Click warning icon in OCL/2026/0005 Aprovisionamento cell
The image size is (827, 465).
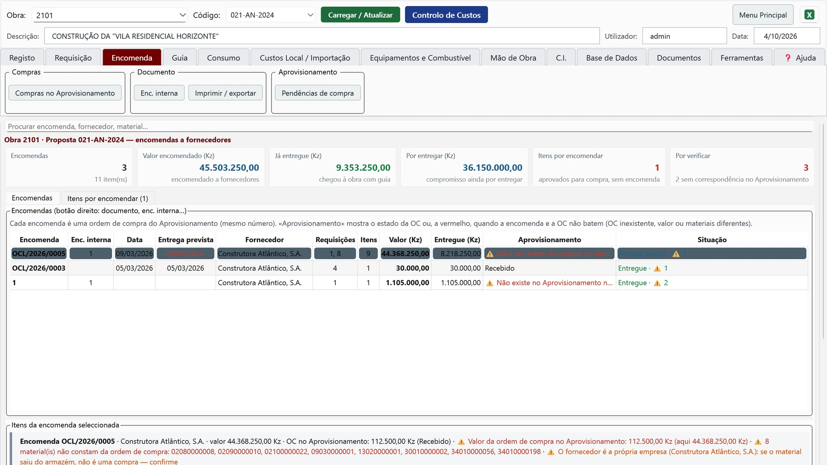point(489,254)
